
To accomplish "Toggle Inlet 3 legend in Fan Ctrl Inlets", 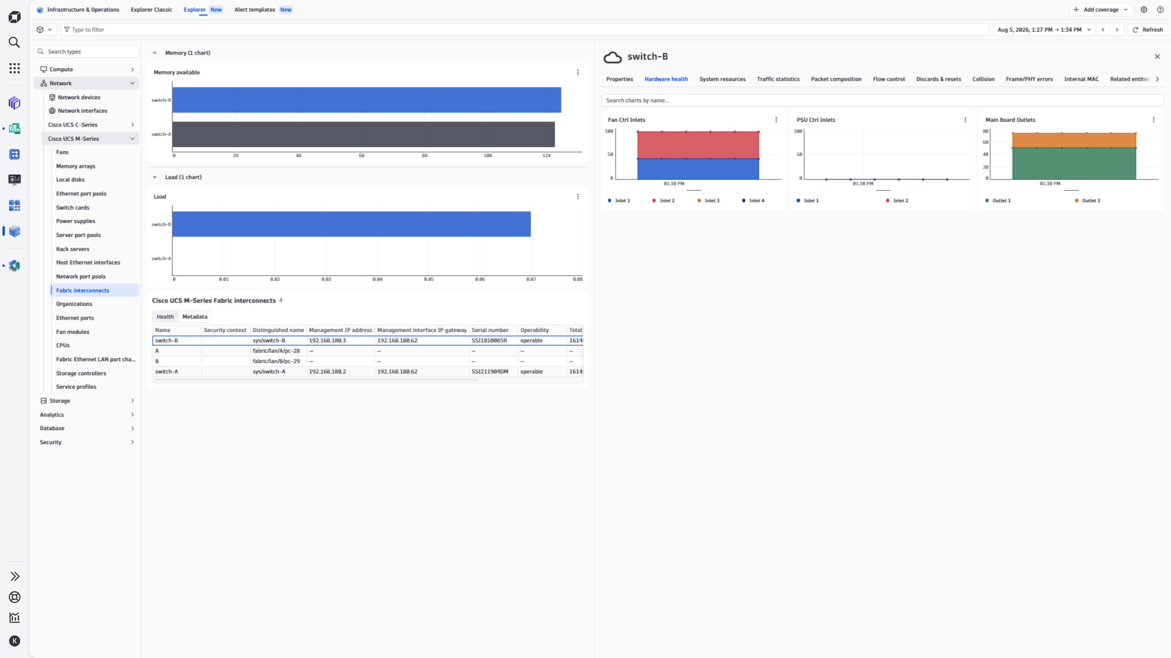I will click(x=708, y=200).
